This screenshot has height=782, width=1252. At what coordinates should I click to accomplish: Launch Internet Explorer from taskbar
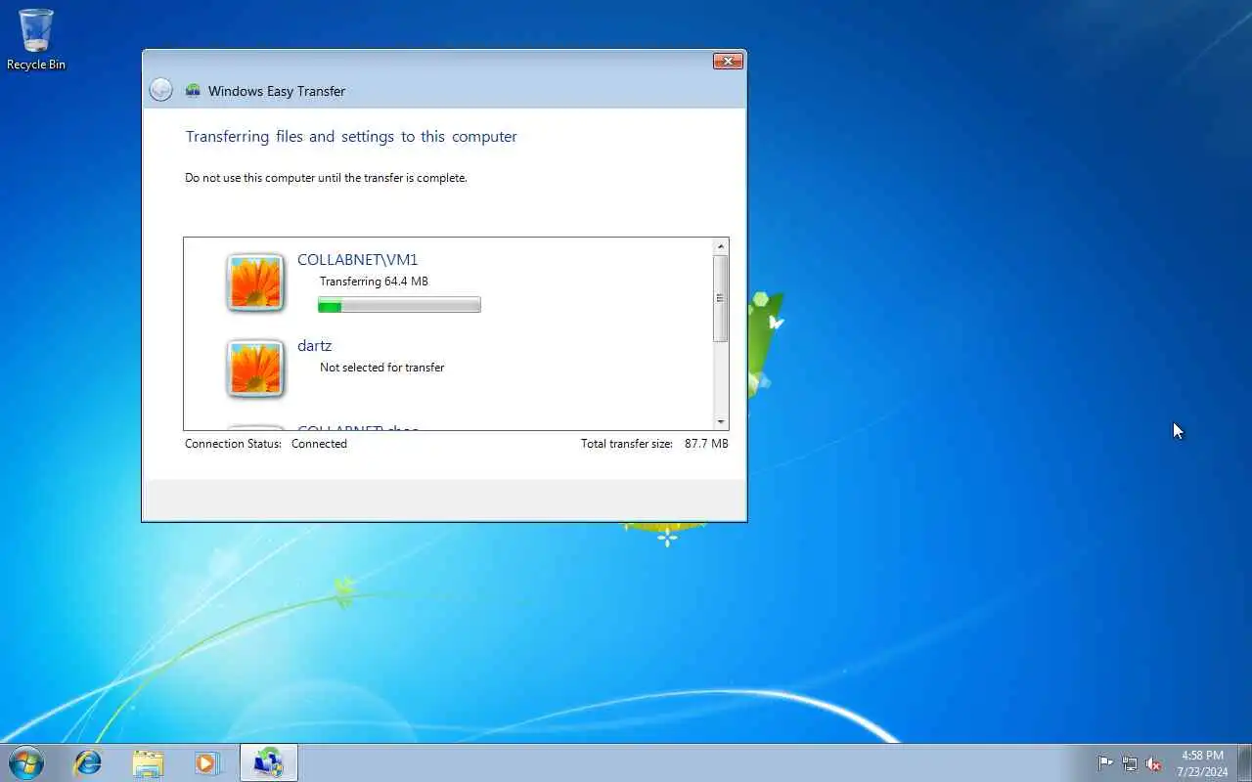click(x=88, y=762)
